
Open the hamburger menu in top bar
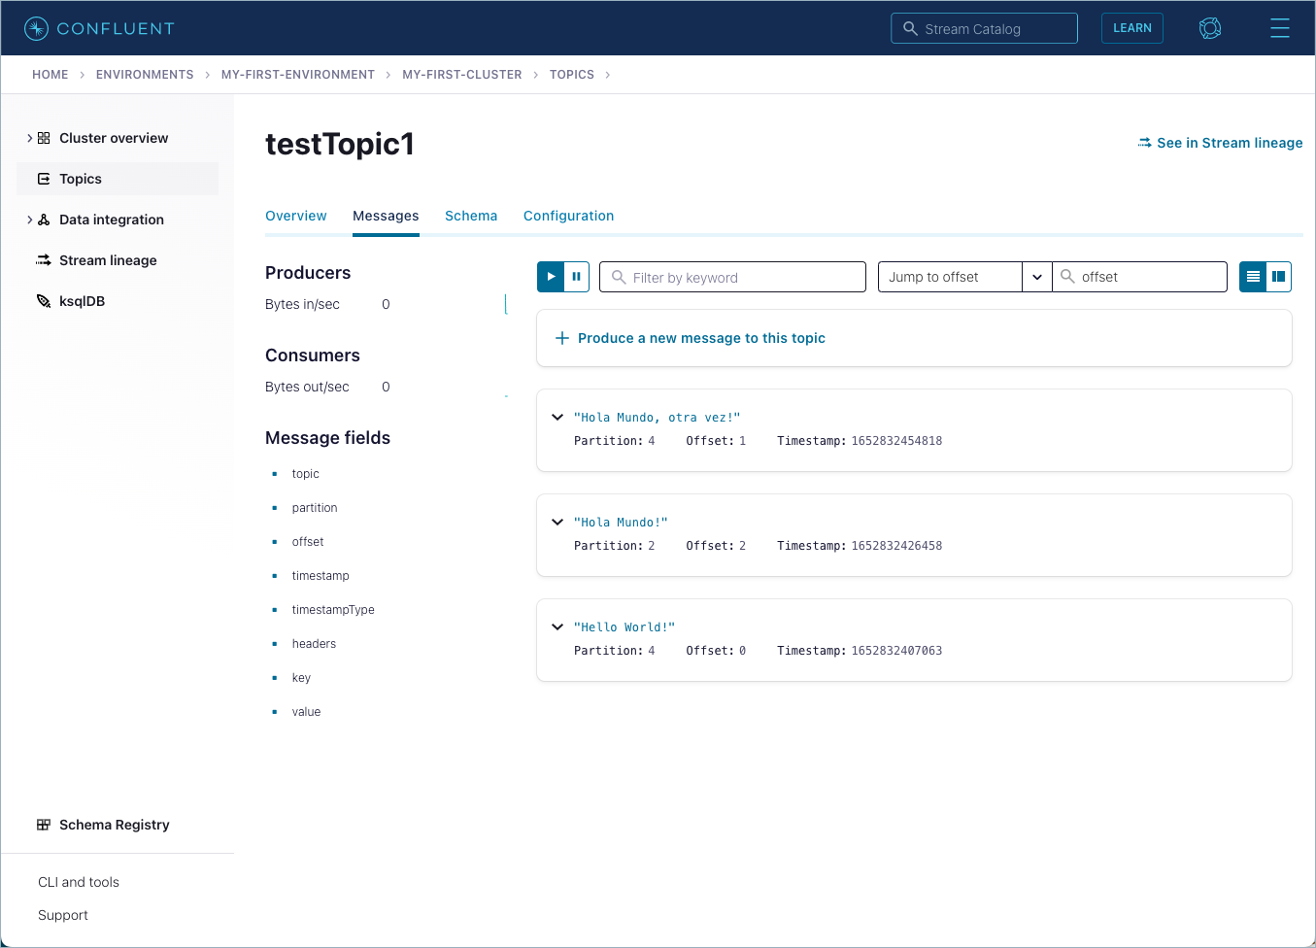[1279, 28]
